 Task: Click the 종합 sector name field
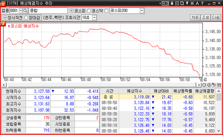click(x=48, y=11)
